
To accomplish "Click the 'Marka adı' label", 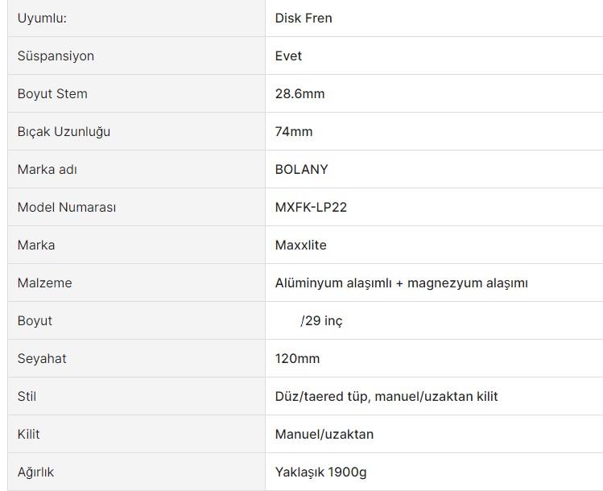I will 47,169.
